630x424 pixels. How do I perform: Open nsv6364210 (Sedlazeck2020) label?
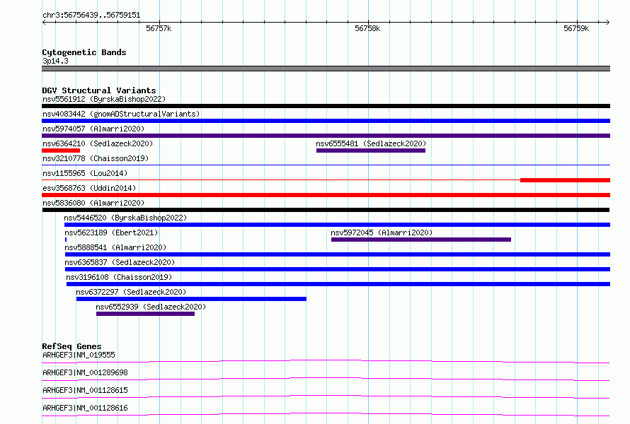click(x=98, y=143)
